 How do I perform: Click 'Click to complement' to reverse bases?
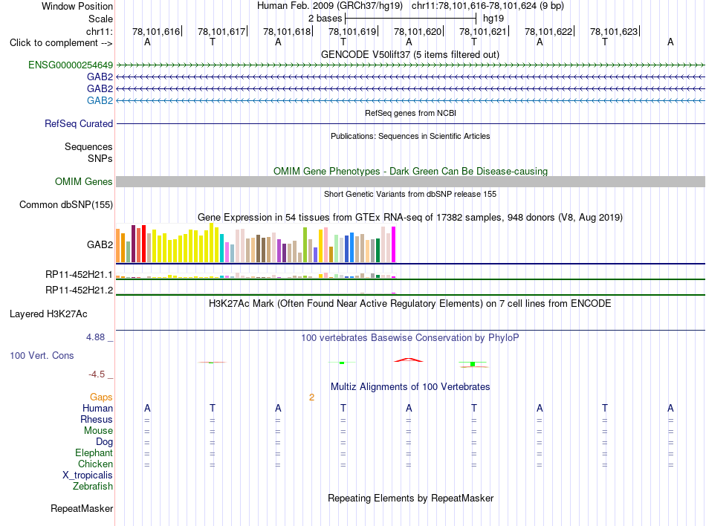pos(61,43)
